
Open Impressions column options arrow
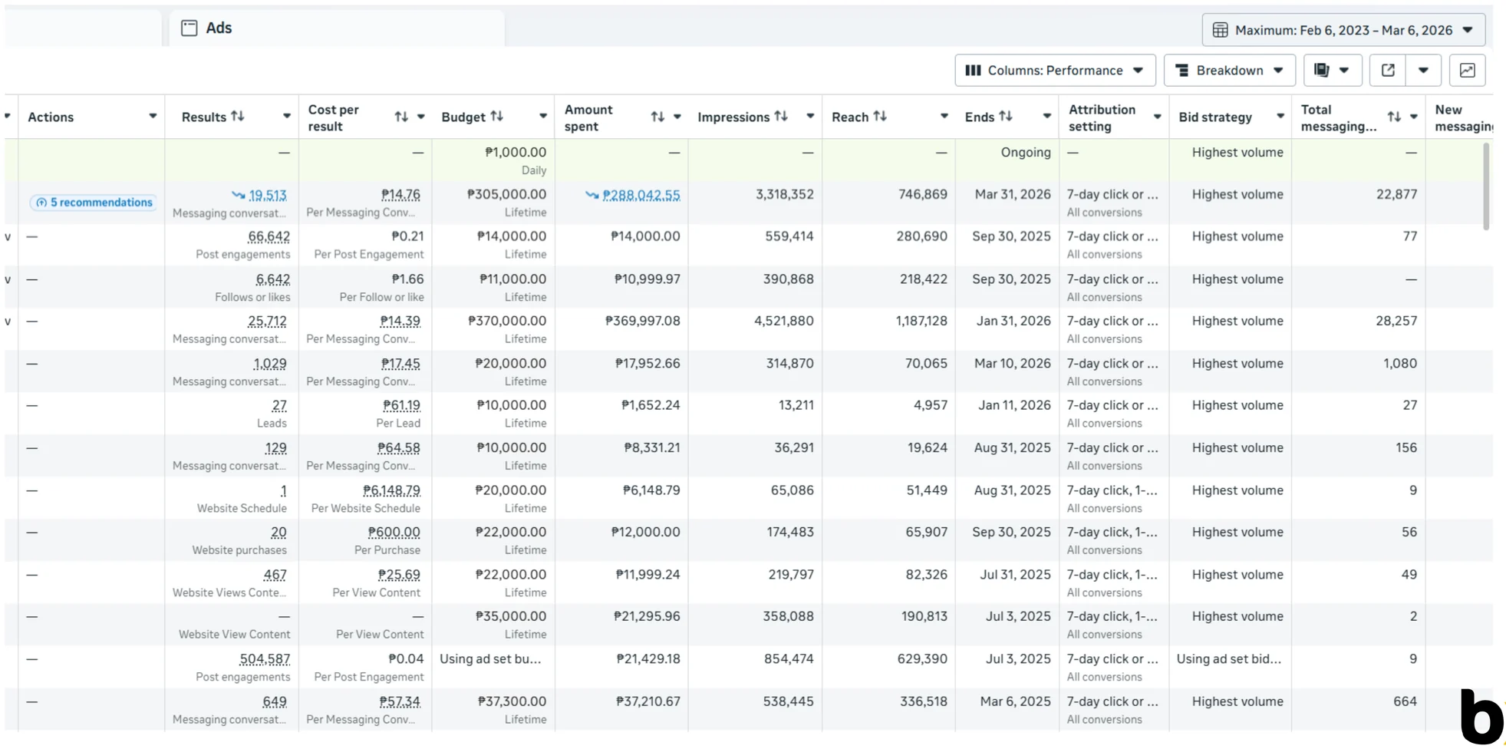click(x=809, y=117)
